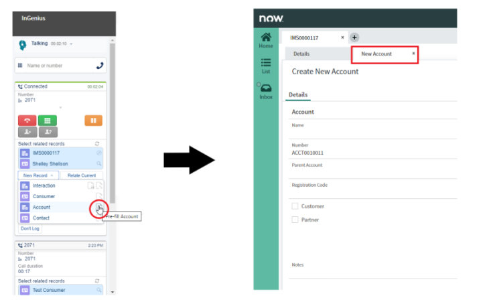The width and height of the screenshot is (485, 304).
Task: Open the green dial pad button
Action: [47, 121]
